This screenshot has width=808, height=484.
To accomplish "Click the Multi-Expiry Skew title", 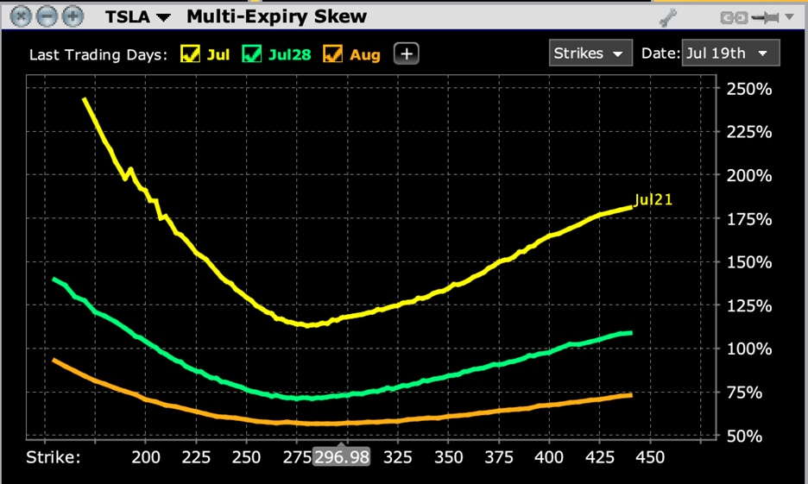I will (x=277, y=16).
